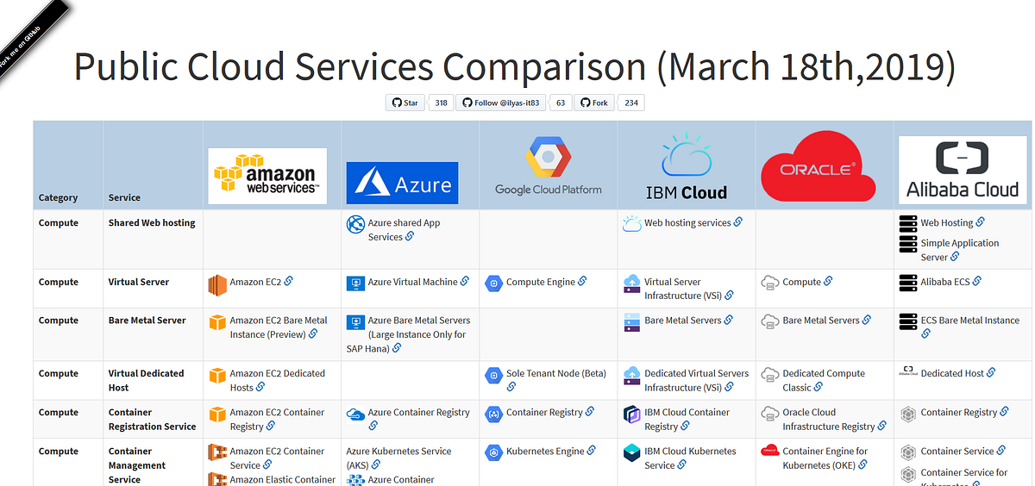Click the Fork me on GitHub ribbon

coord(30,34)
